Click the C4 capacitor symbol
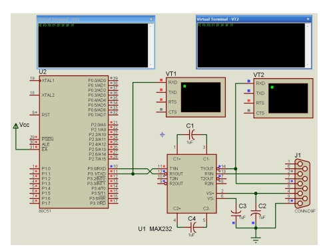323x249 pixels. tap(192, 227)
